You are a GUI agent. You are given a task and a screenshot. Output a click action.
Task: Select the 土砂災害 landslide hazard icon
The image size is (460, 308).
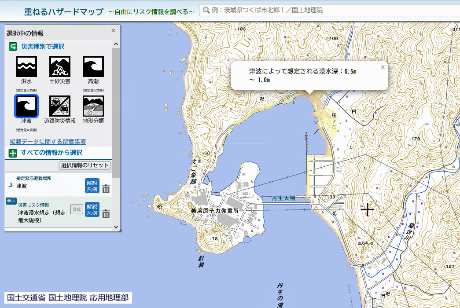pyautogui.click(x=60, y=67)
